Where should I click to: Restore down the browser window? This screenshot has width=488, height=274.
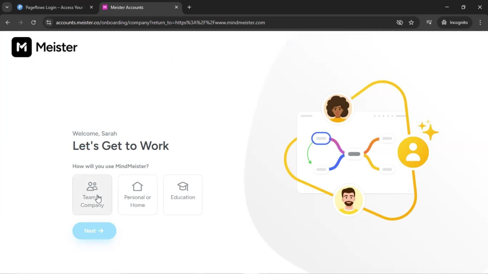click(x=463, y=7)
